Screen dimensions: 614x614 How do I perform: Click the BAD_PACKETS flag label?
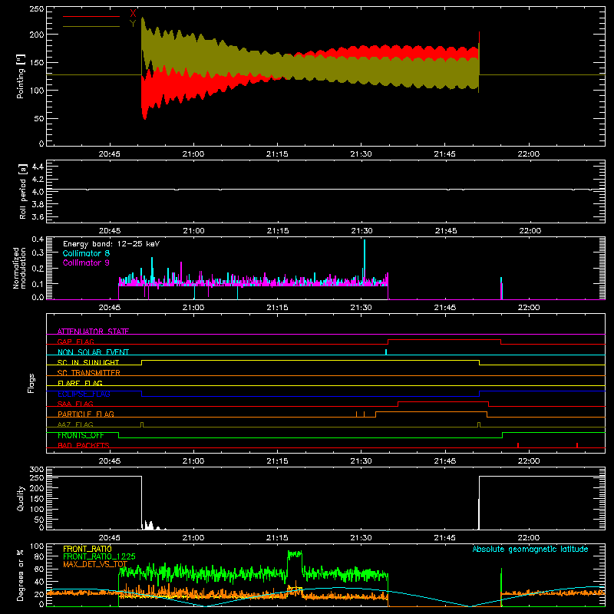point(84,445)
